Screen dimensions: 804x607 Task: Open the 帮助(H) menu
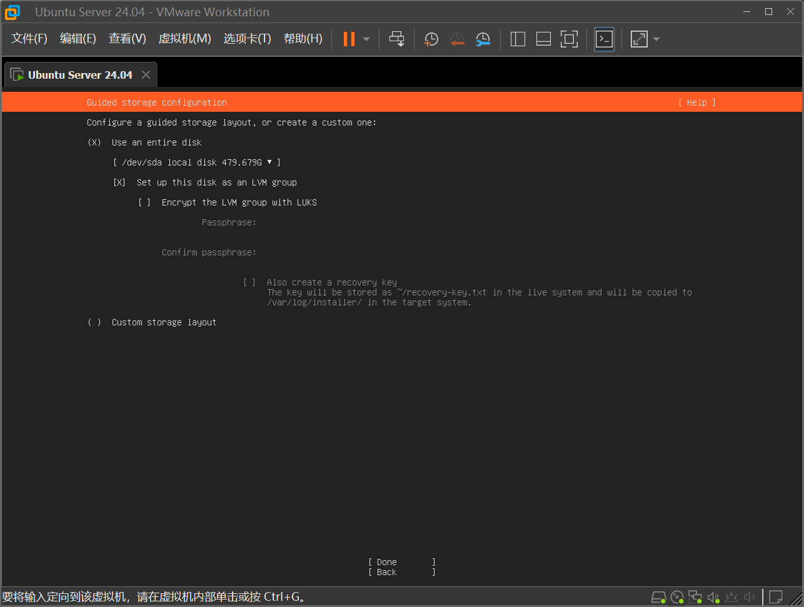(303, 39)
